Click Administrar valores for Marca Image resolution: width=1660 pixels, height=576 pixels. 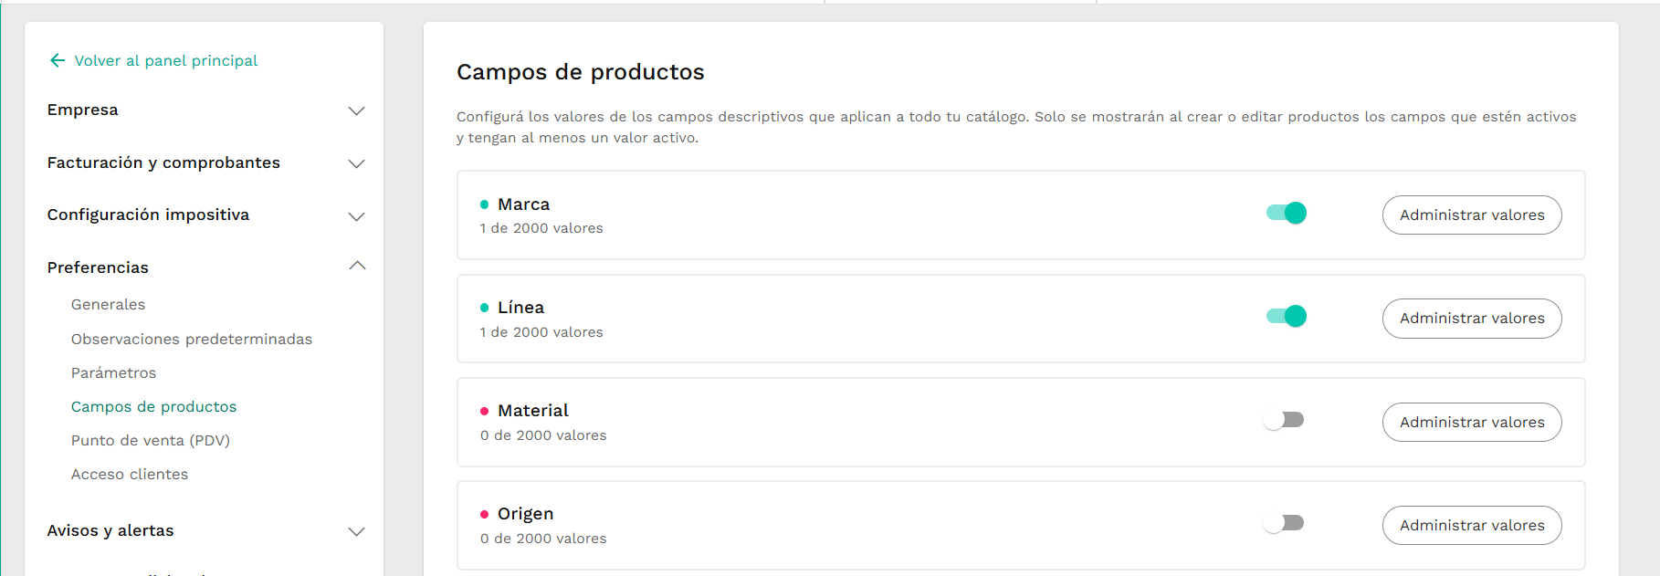point(1472,215)
